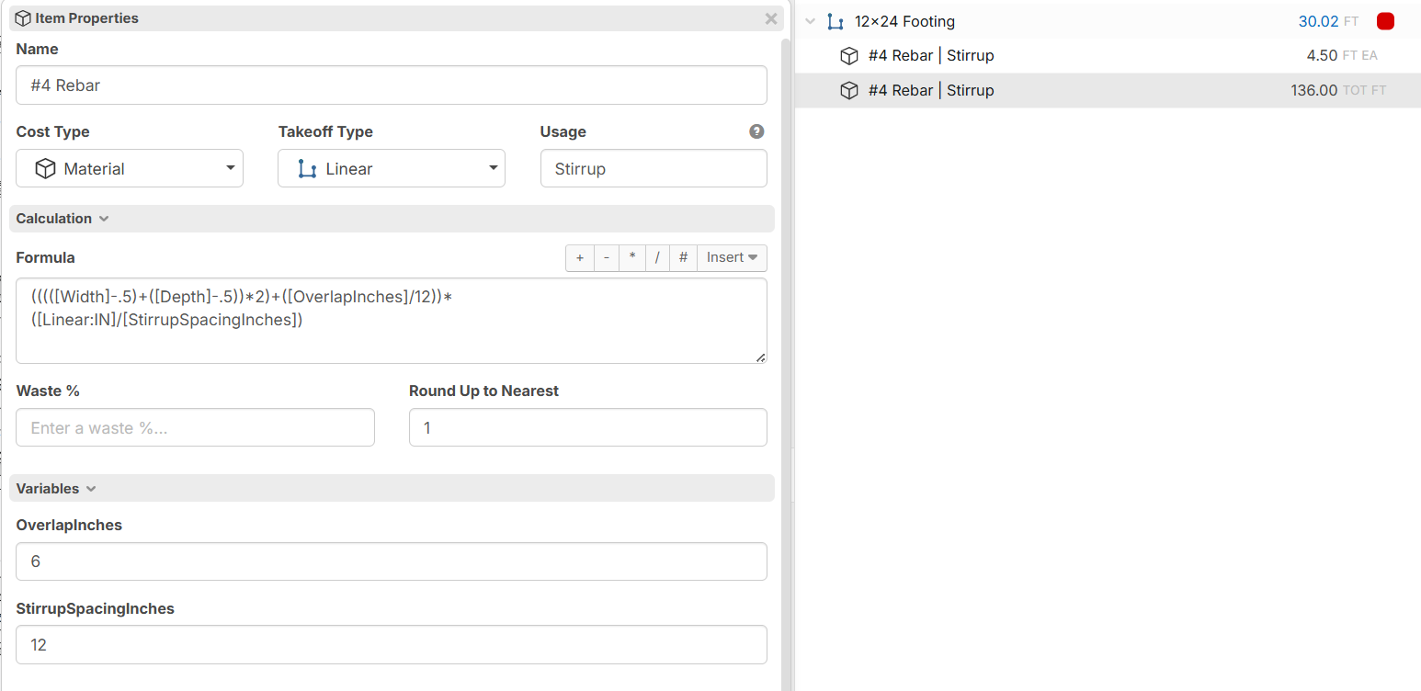
Task: Open the Cost Type Material dropdown
Action: 130,169
